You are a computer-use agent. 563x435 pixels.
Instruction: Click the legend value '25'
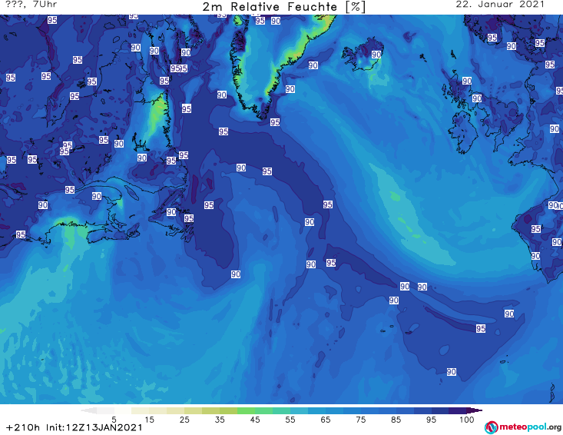tap(184, 420)
